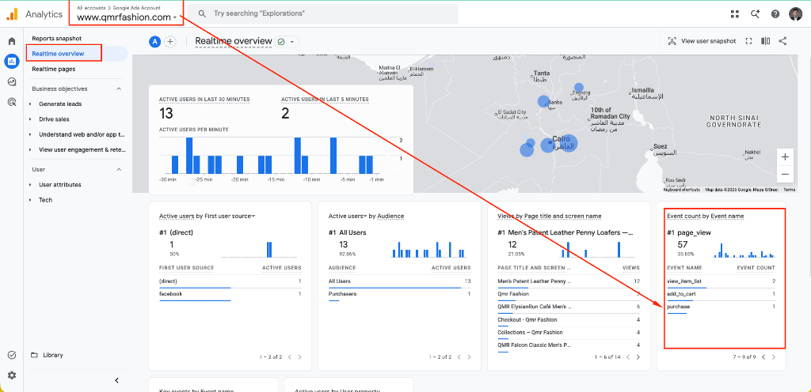Select the All Users audience table row
811x392 pixels.
tap(399, 282)
